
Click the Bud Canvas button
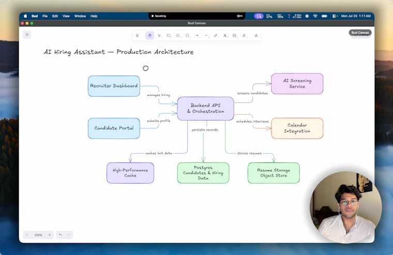360,33
